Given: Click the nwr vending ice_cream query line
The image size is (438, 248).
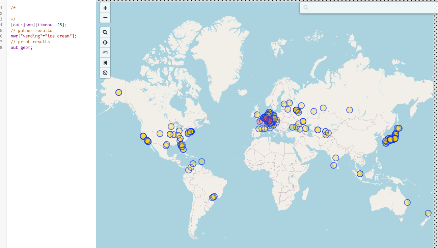Looking at the screenshot, I should tap(44, 36).
